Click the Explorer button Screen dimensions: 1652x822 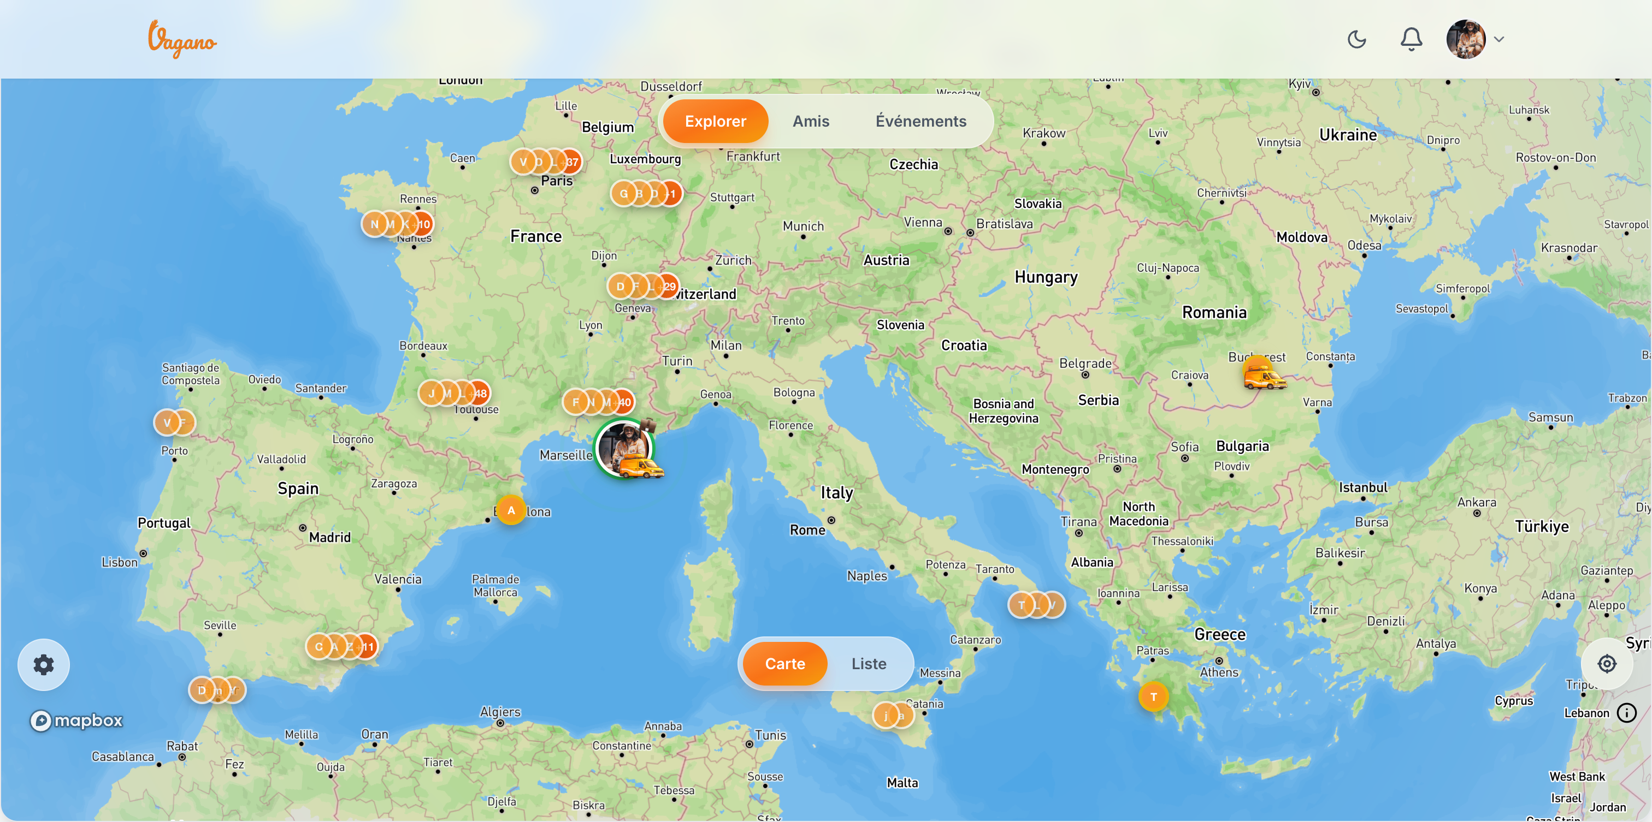715,121
